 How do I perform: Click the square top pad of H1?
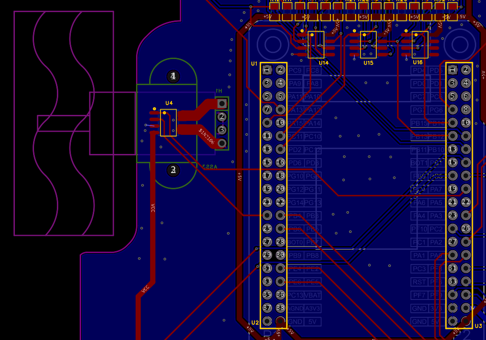(x=222, y=103)
